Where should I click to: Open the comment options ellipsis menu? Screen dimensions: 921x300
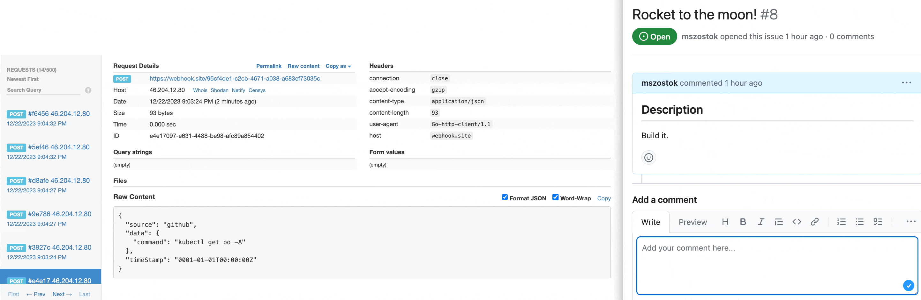[x=906, y=83]
